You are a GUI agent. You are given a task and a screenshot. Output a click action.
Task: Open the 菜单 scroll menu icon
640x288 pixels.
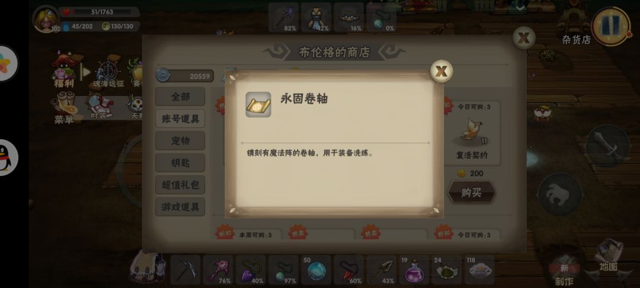(x=64, y=108)
